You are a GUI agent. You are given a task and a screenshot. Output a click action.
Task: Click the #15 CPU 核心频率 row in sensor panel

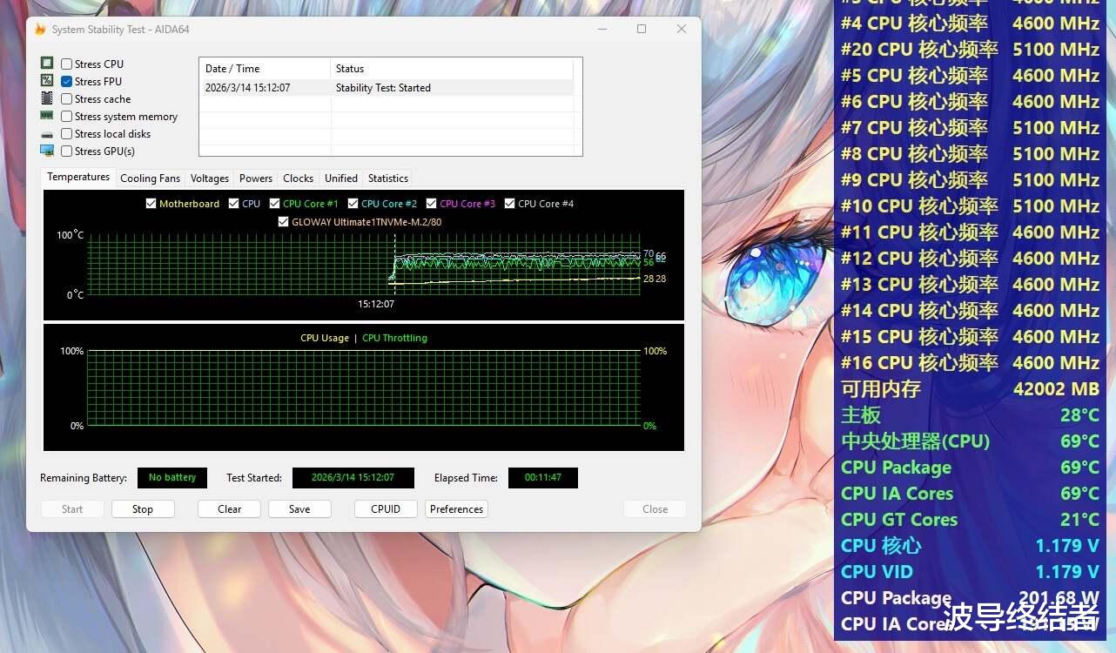(x=971, y=337)
